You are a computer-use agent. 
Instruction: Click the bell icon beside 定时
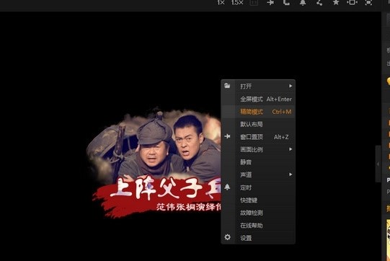(227, 187)
